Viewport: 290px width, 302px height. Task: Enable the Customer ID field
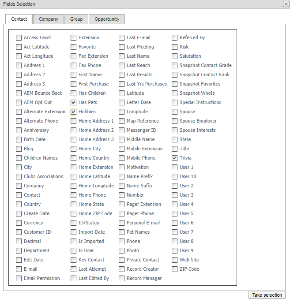tap(19, 232)
